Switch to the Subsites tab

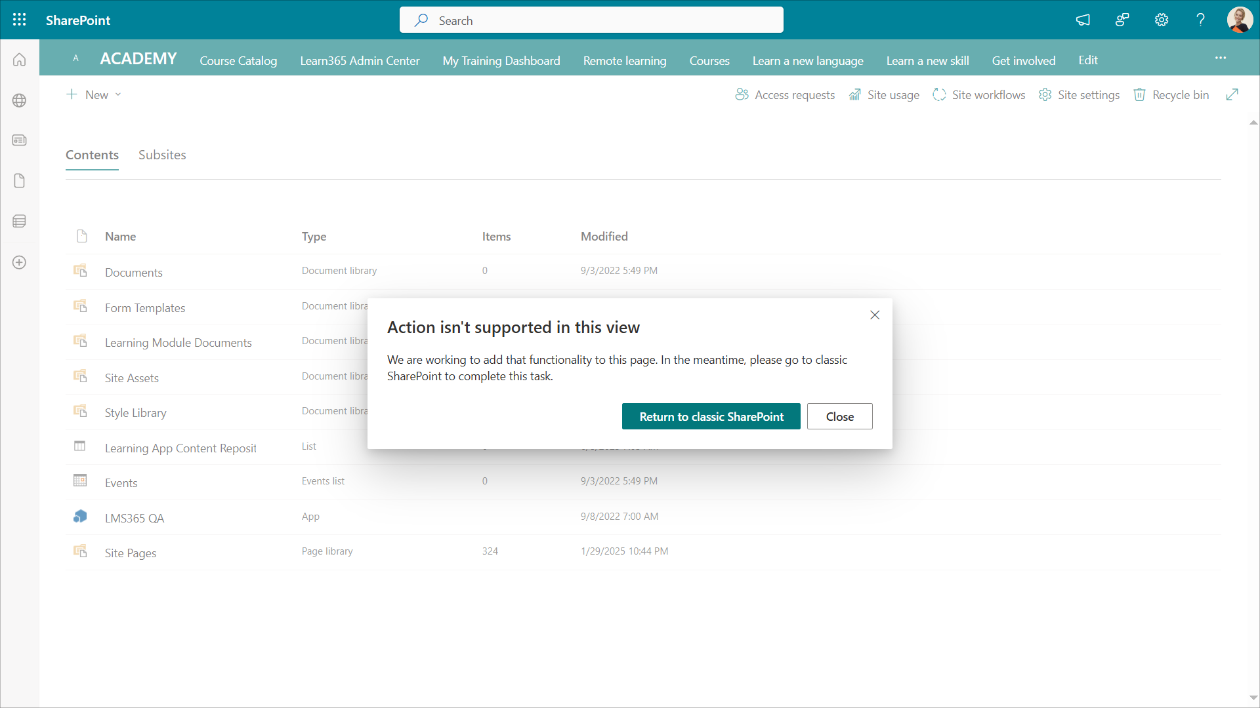(162, 155)
